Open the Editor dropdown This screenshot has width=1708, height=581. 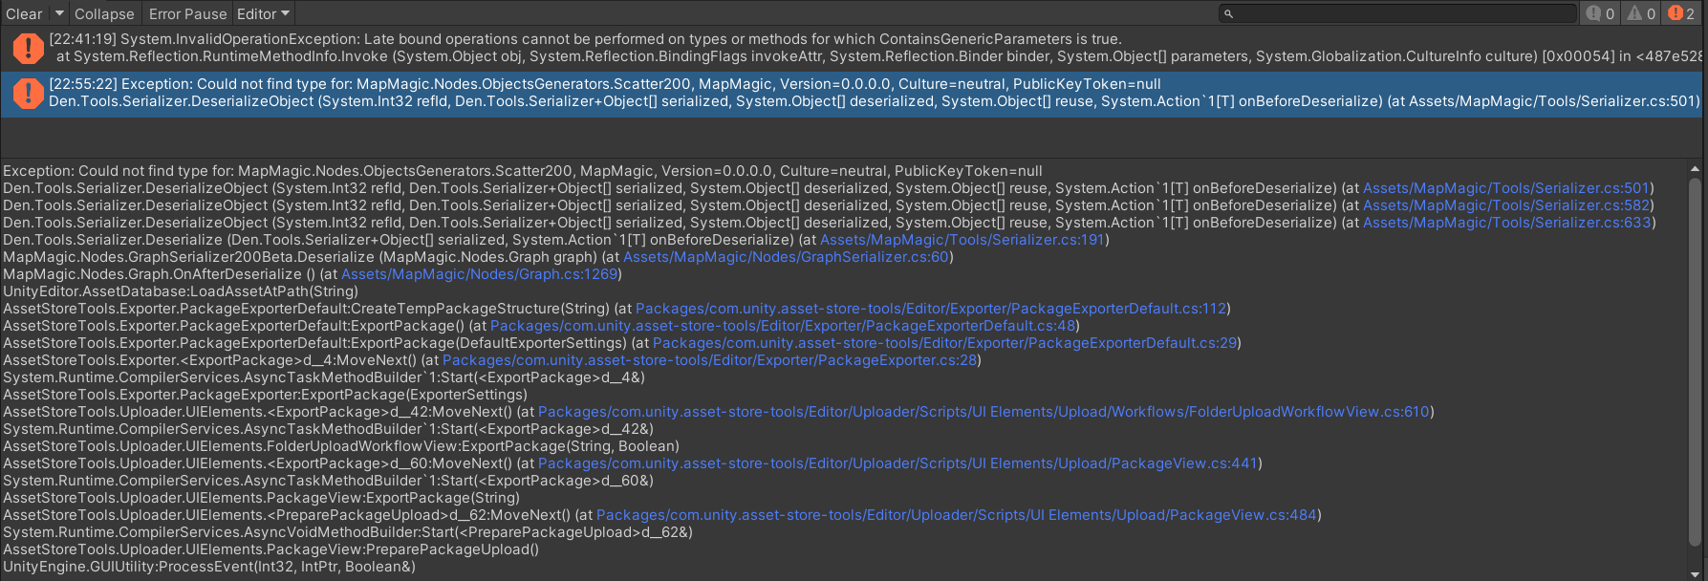click(263, 13)
